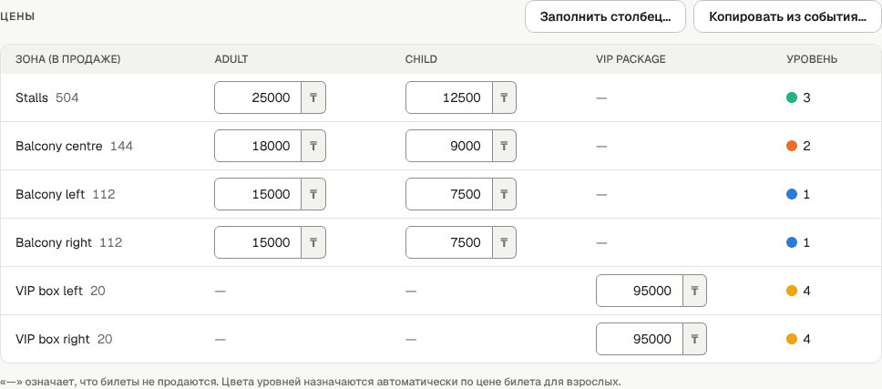Edit the Stalls Adult price field 25000
Viewport: 882px width, 389px height.
coord(258,97)
